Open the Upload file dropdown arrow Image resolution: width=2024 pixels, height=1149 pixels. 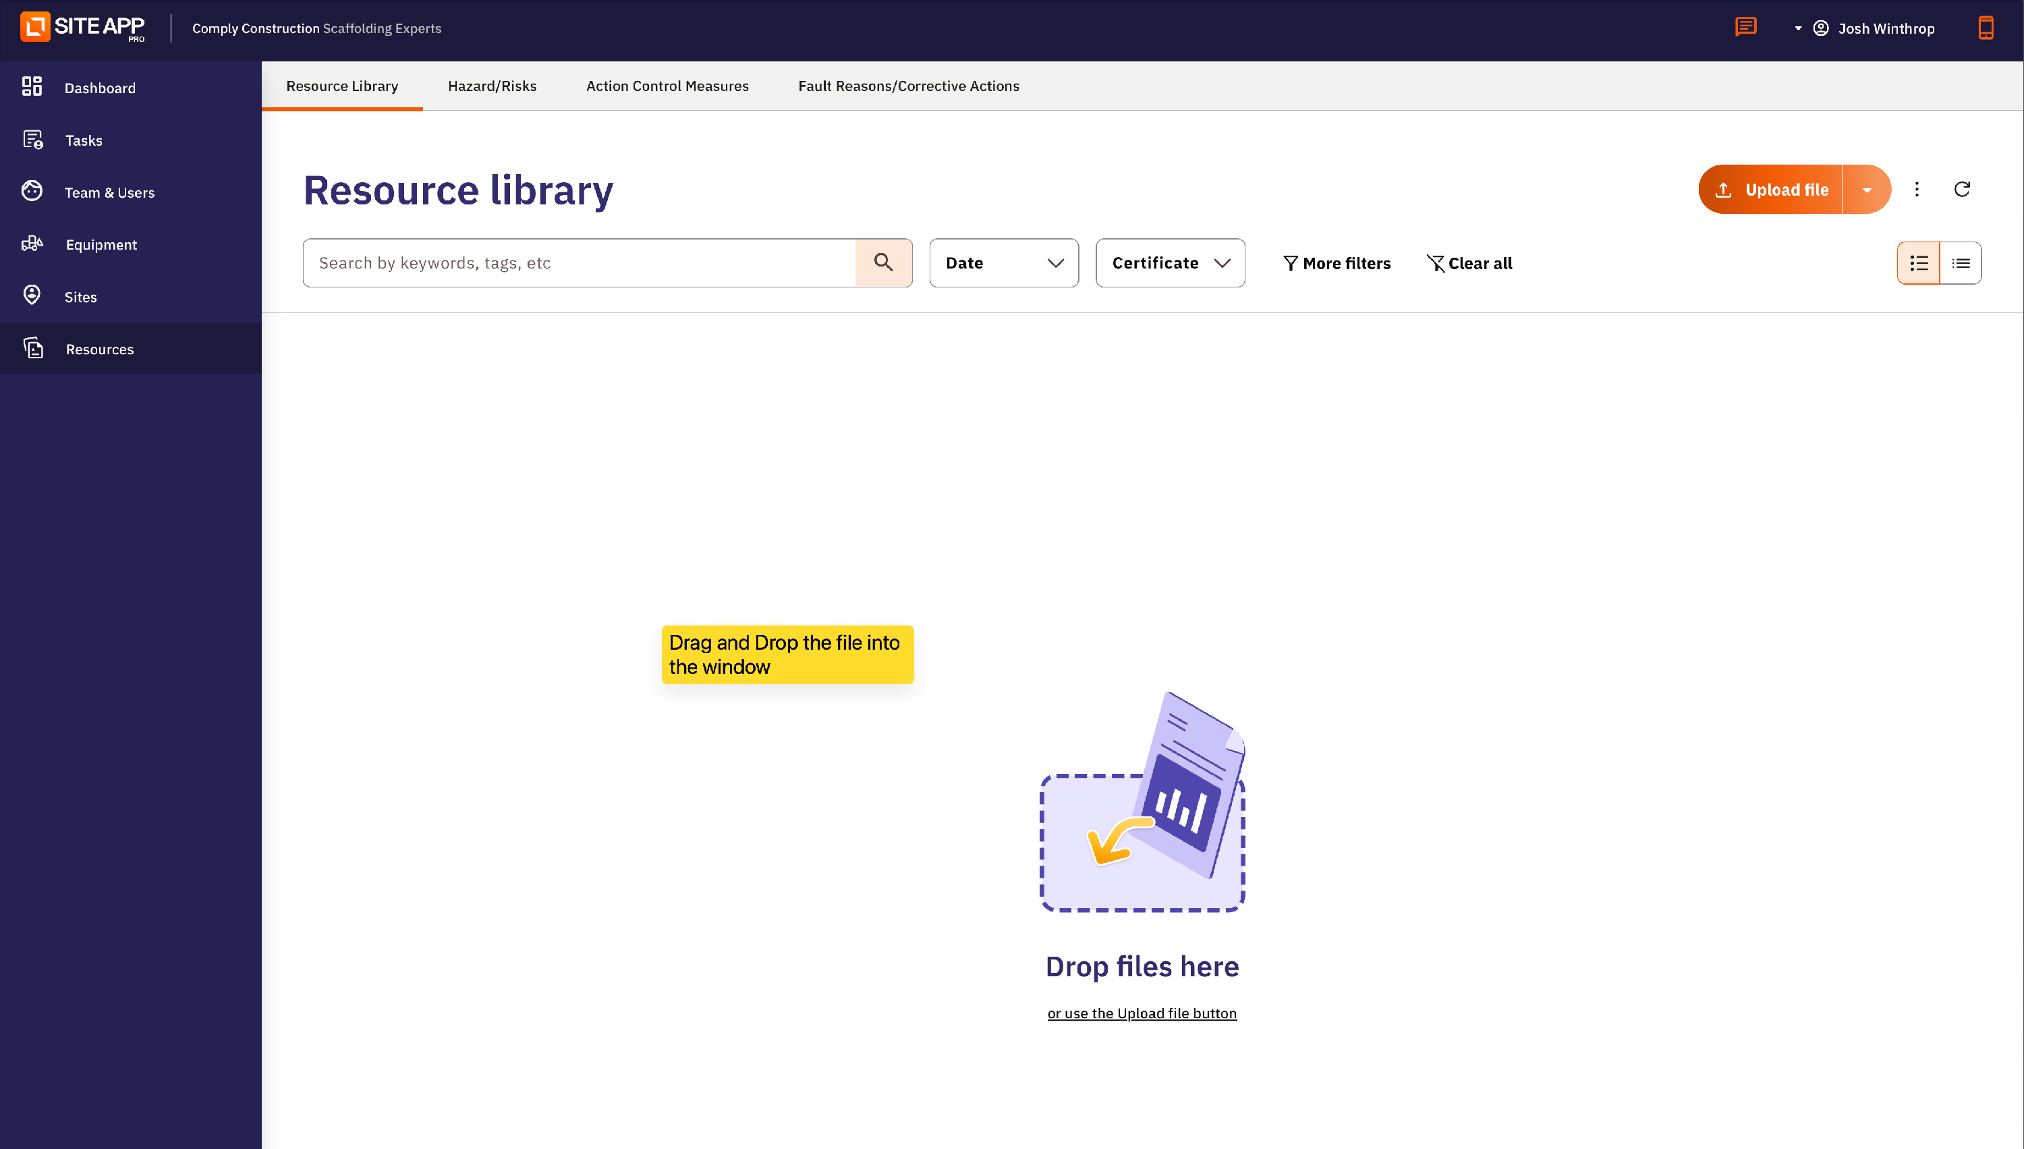click(x=1866, y=190)
